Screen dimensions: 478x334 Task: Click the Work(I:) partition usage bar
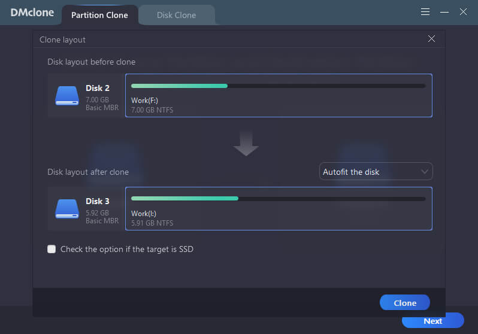[x=278, y=198]
